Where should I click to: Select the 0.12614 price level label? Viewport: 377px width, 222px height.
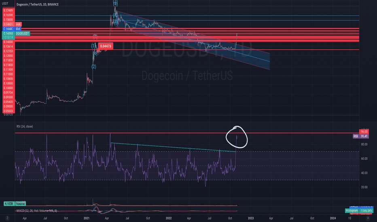[x=8, y=46]
